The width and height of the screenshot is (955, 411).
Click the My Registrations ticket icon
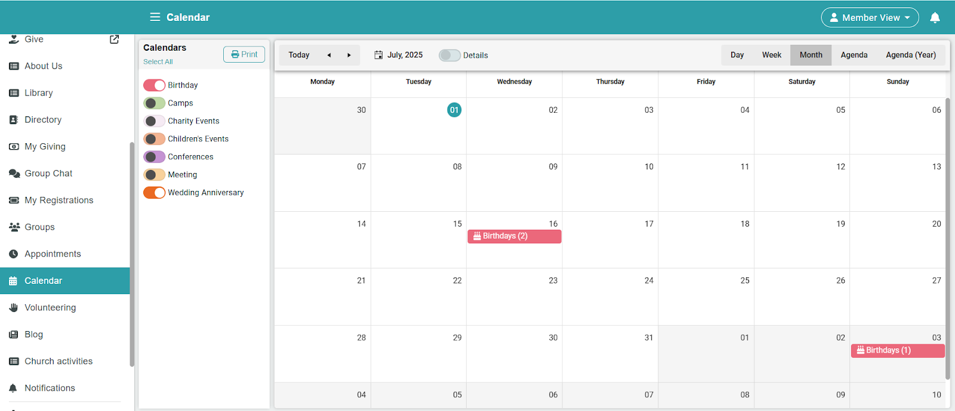pos(14,200)
